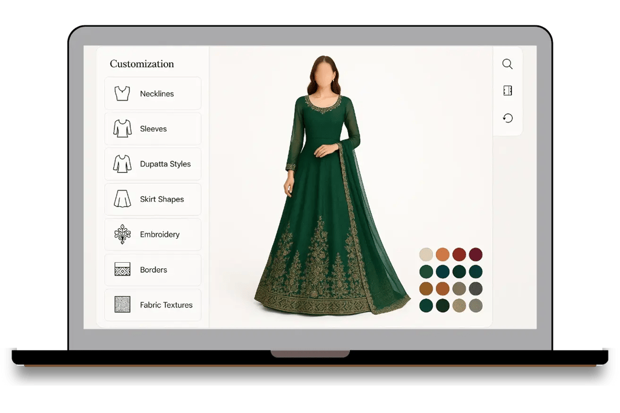Select the Necklines neckline-shape icon
Viewport: 620px width, 413px height.
point(122,93)
